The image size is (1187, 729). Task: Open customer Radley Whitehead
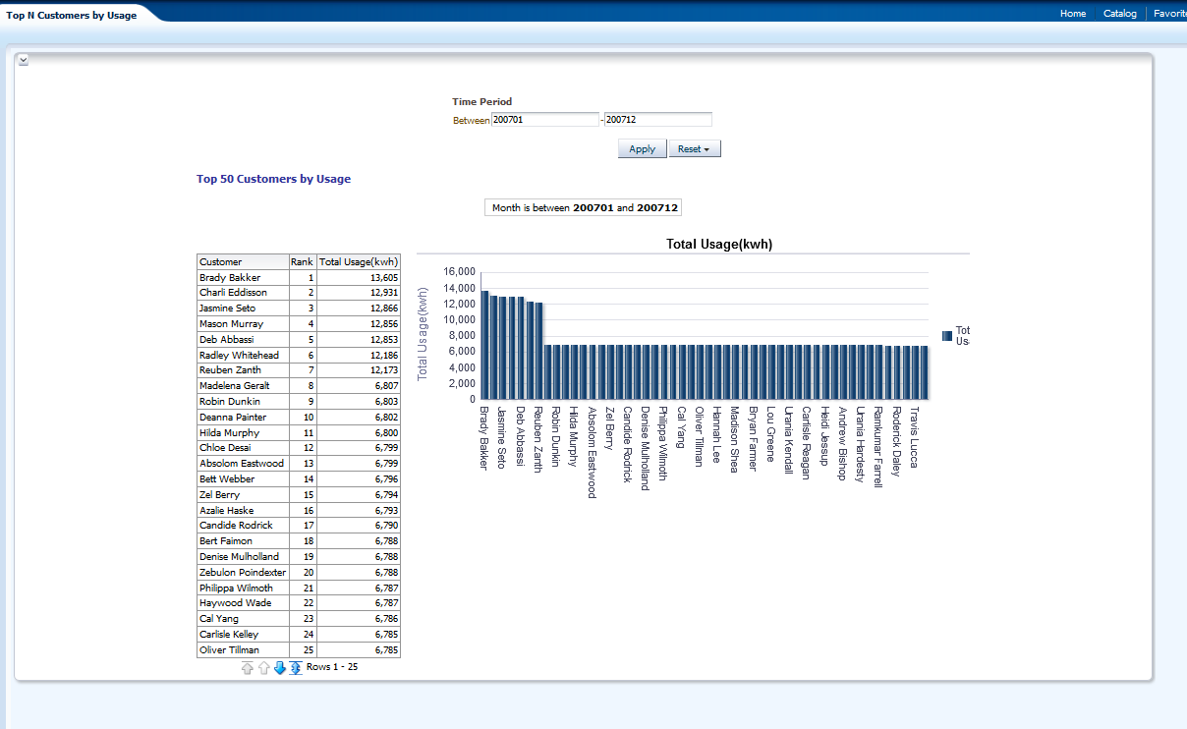pos(239,356)
